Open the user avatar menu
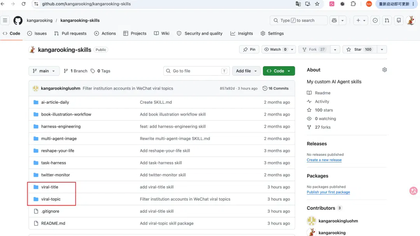Image resolution: width=420 pixels, height=236 pixels. tap(411, 20)
